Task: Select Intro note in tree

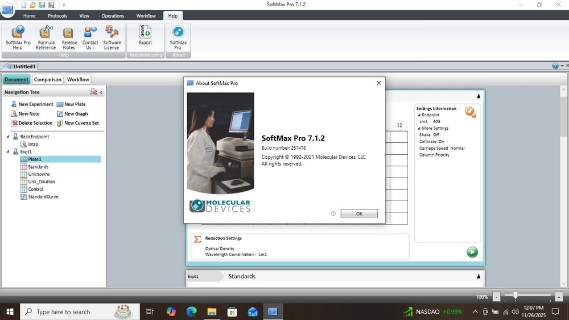Action: (x=30, y=144)
